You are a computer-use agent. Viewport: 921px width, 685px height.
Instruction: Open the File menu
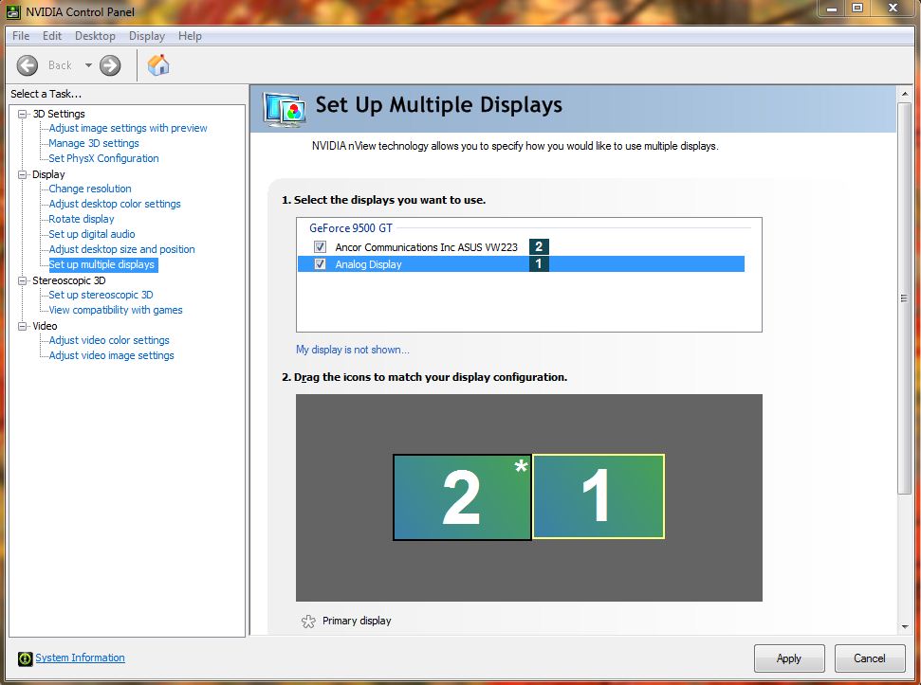click(21, 36)
